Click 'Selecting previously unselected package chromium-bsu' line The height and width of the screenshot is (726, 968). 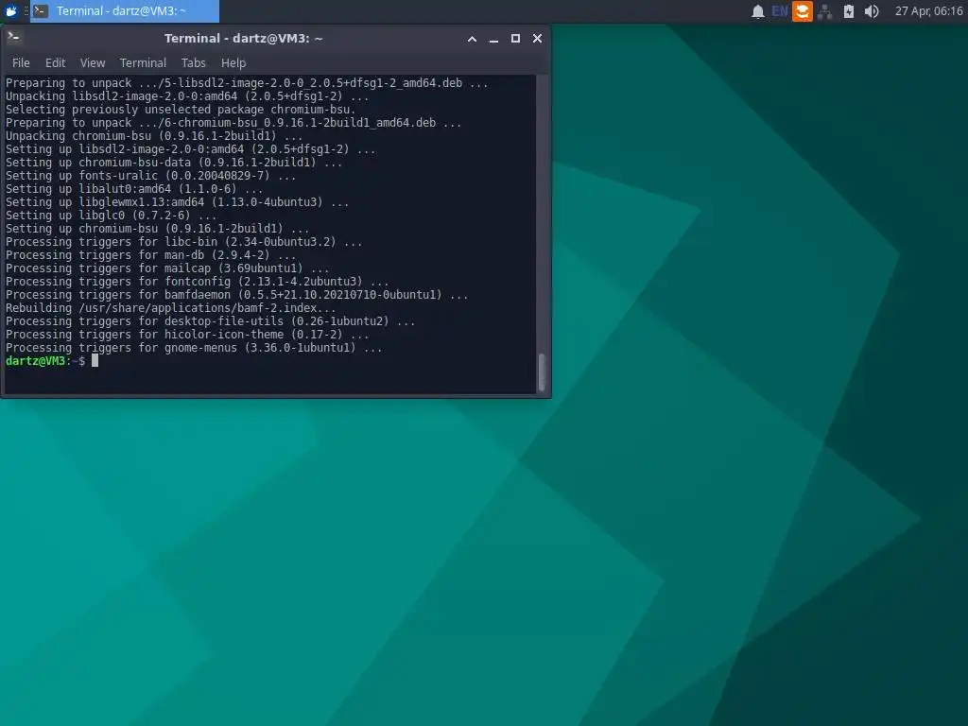point(181,110)
